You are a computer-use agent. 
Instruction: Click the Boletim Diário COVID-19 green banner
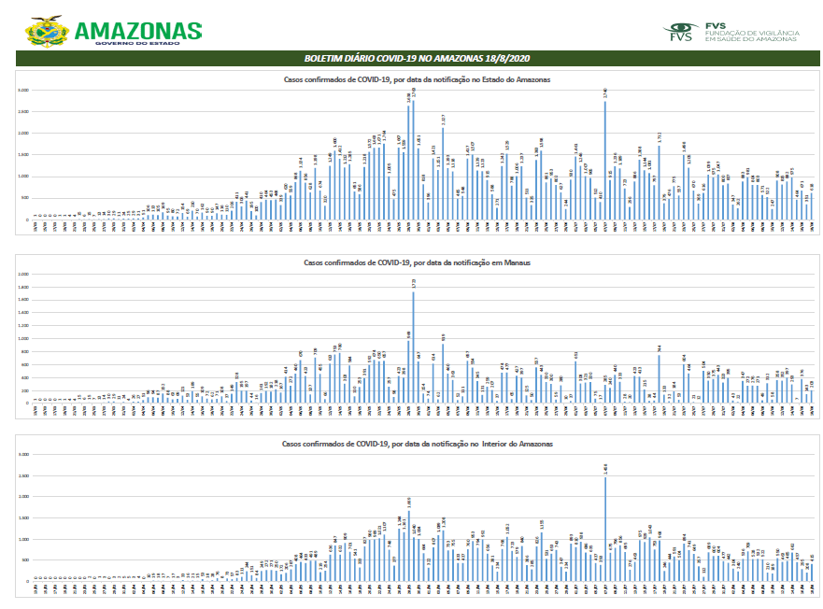[411, 58]
